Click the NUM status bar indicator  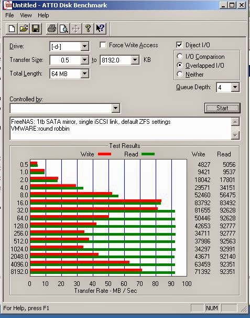click(212, 308)
